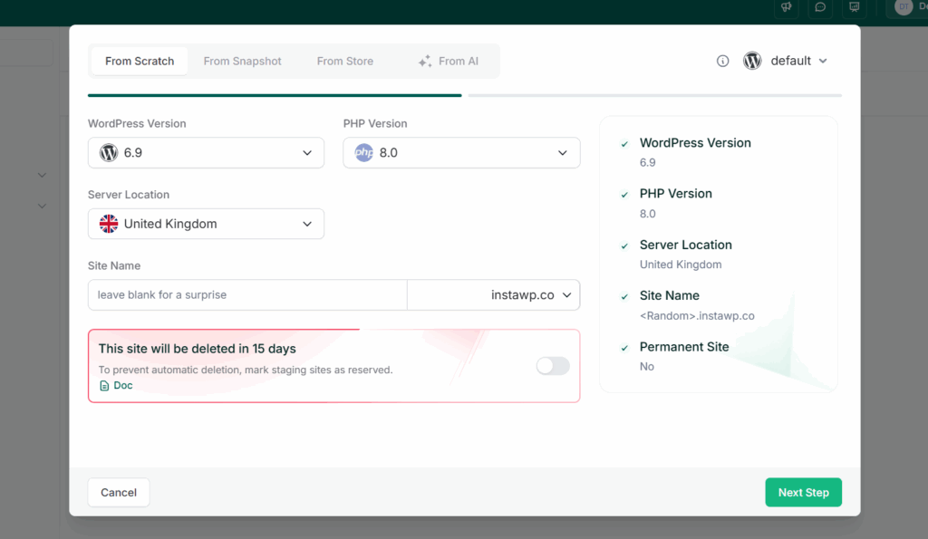Click the presentation demo icon in the header
The image size is (928, 539).
tap(854, 8)
